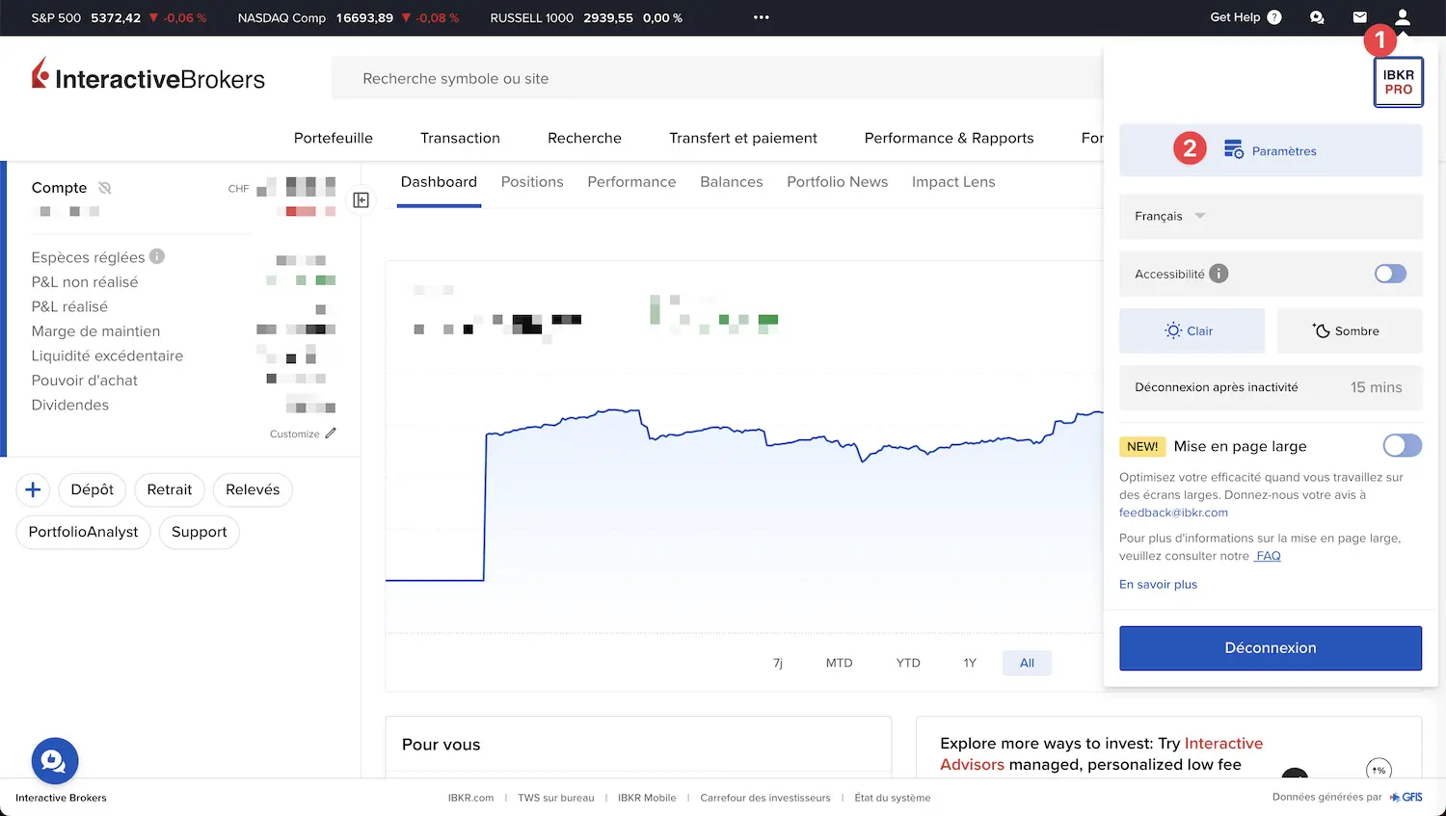
Task: Click the IBKR PRO badge
Action: click(x=1399, y=82)
